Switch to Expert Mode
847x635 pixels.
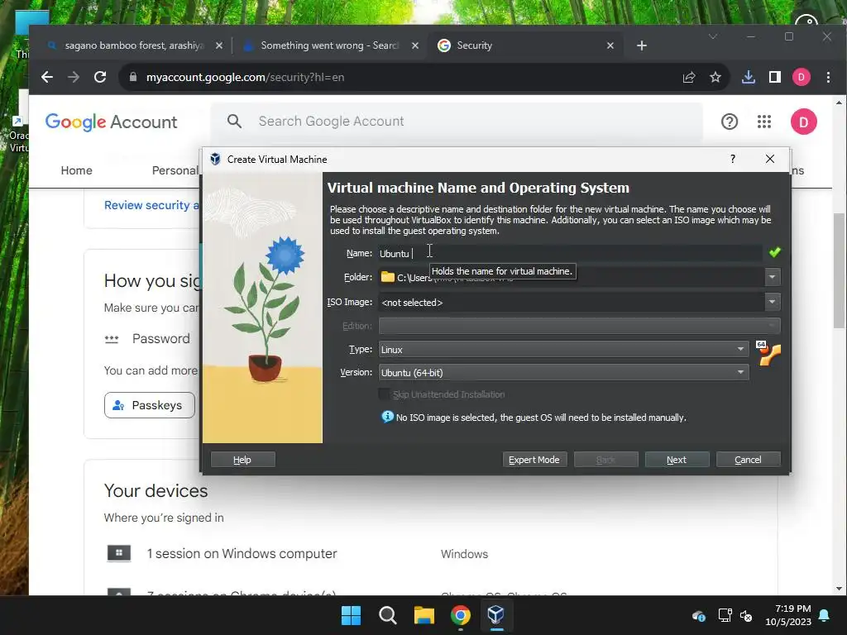pos(534,460)
